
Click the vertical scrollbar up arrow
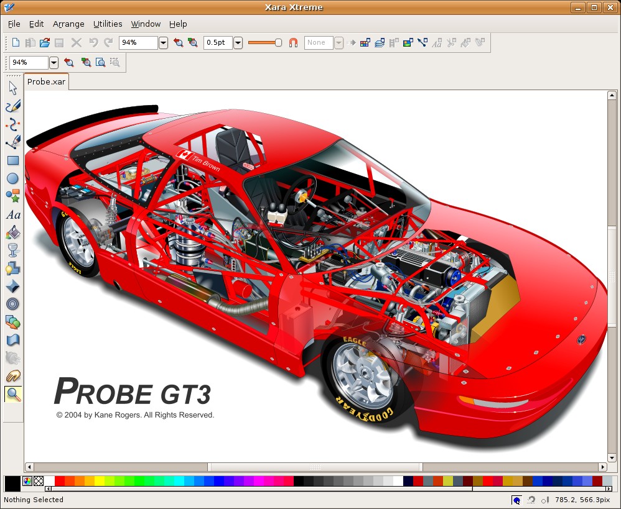click(612, 95)
